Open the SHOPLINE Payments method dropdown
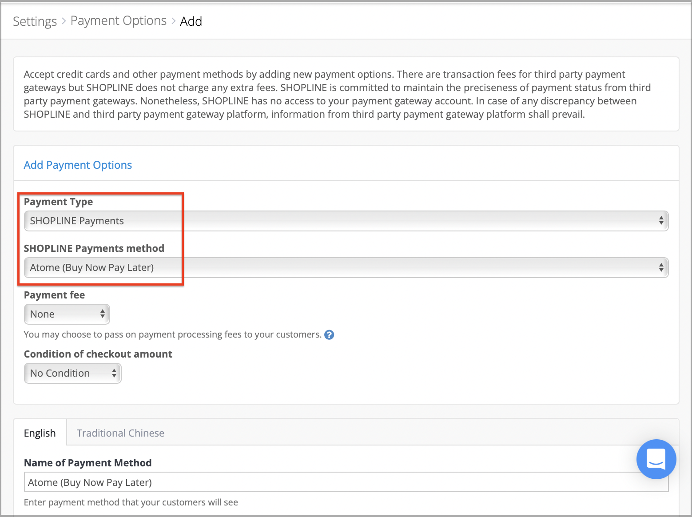The image size is (692, 517). click(346, 267)
